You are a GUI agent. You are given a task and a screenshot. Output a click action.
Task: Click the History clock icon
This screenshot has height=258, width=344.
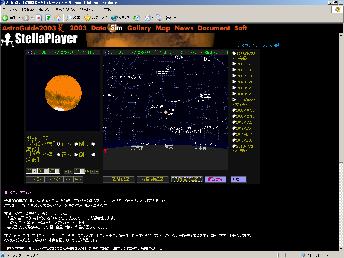(x=136, y=18)
